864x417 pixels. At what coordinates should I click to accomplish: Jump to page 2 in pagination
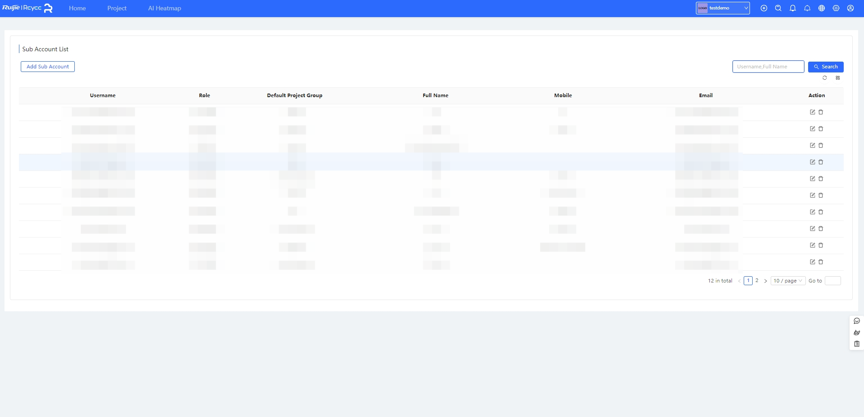(757, 281)
